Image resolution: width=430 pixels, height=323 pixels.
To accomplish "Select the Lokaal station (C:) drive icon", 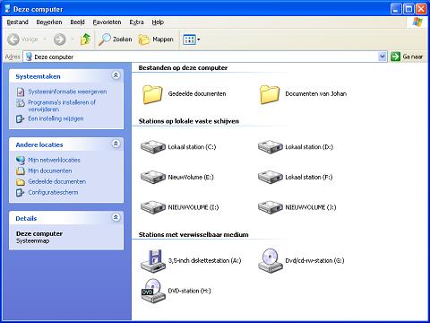I will click(x=153, y=146).
